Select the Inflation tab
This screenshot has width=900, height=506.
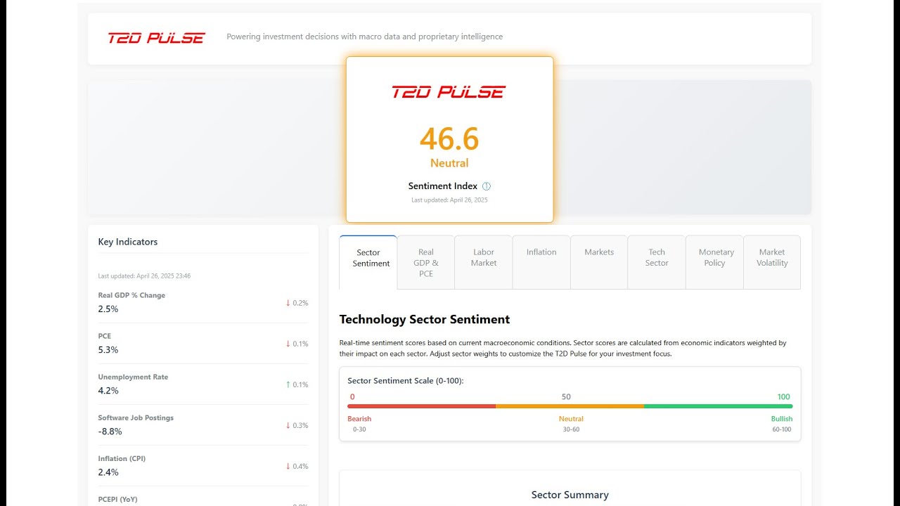[x=541, y=262]
